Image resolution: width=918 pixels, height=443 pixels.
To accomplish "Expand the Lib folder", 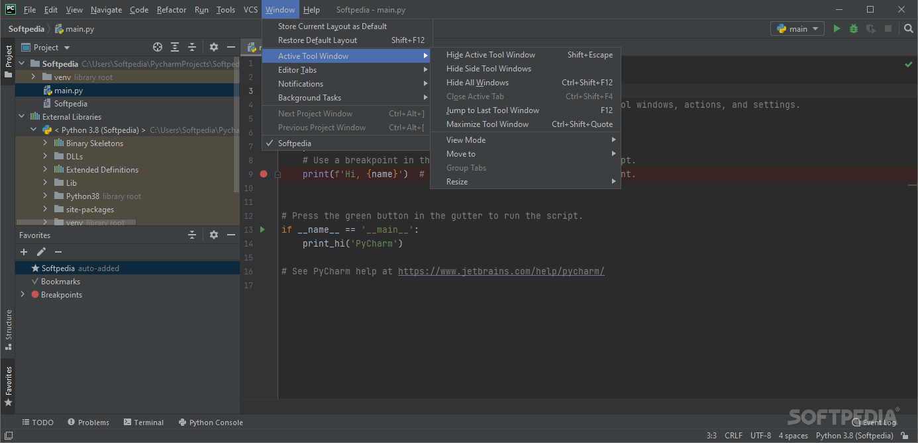I will click(45, 183).
